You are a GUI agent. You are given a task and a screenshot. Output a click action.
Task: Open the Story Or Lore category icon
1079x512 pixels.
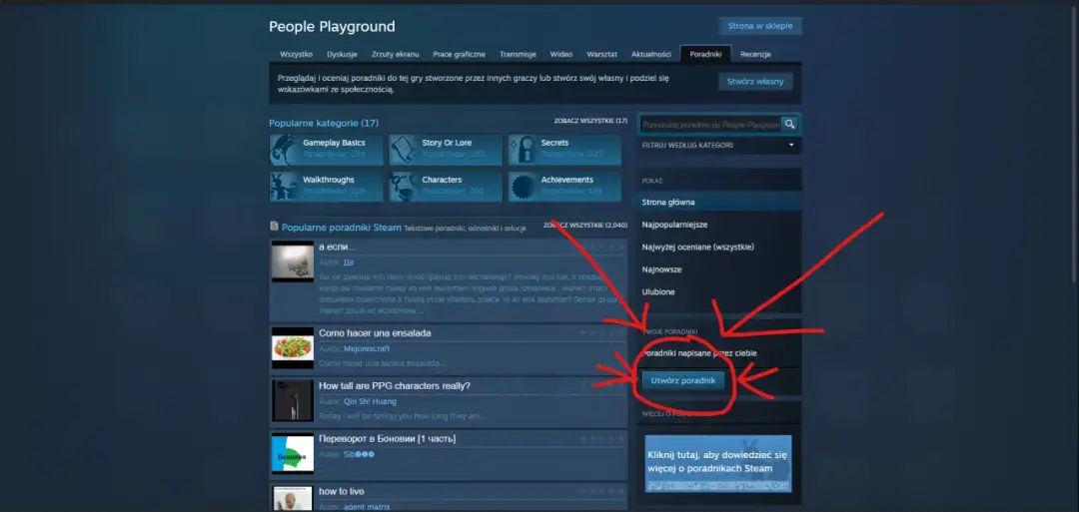pos(403,149)
